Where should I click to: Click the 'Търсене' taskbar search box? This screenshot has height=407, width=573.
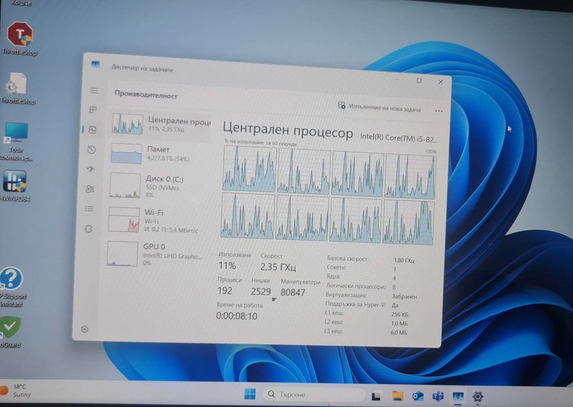pos(314,394)
